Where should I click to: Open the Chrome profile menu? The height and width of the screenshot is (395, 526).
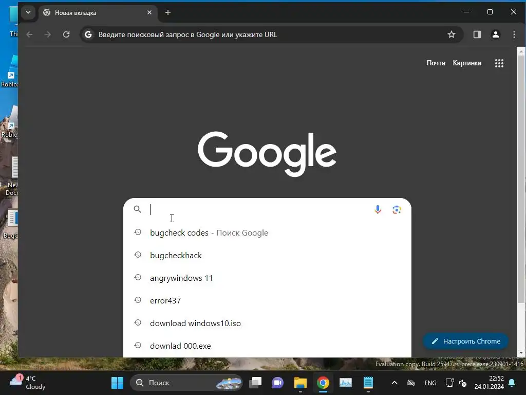(496, 34)
